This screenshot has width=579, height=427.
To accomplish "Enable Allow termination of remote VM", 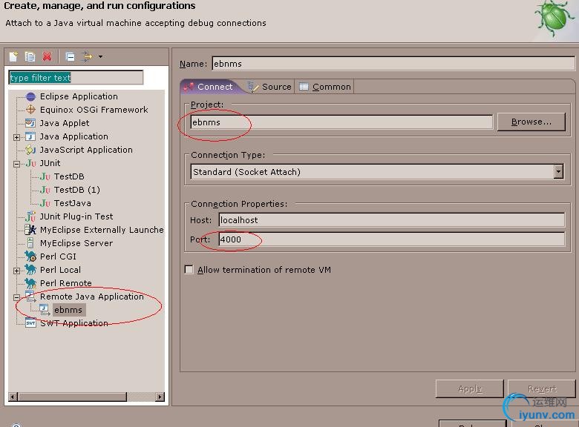I will (x=189, y=270).
